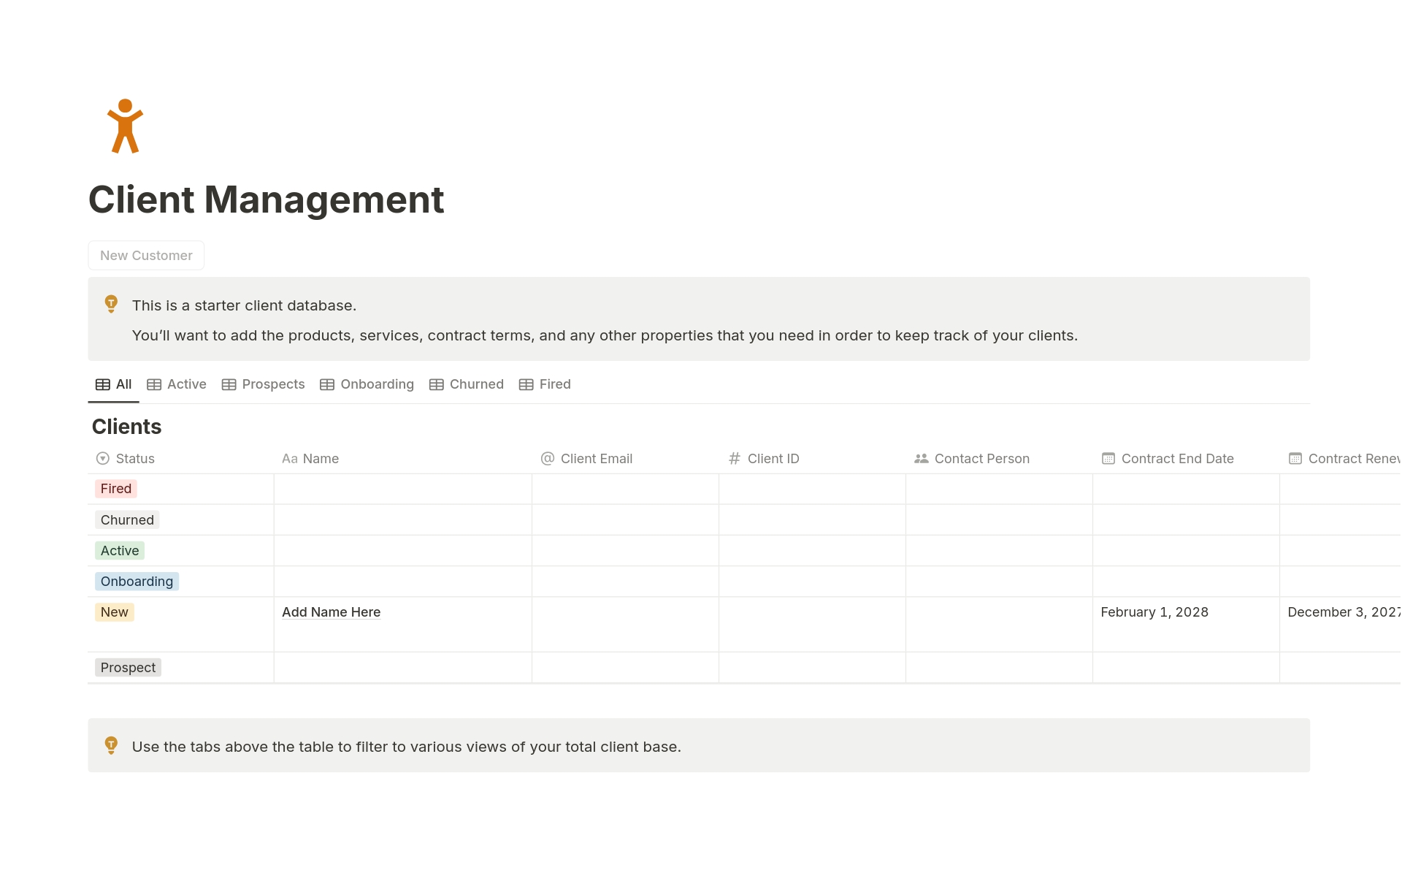Click the Clients database title
Screen dimensions: 1402x876
coord(126,427)
